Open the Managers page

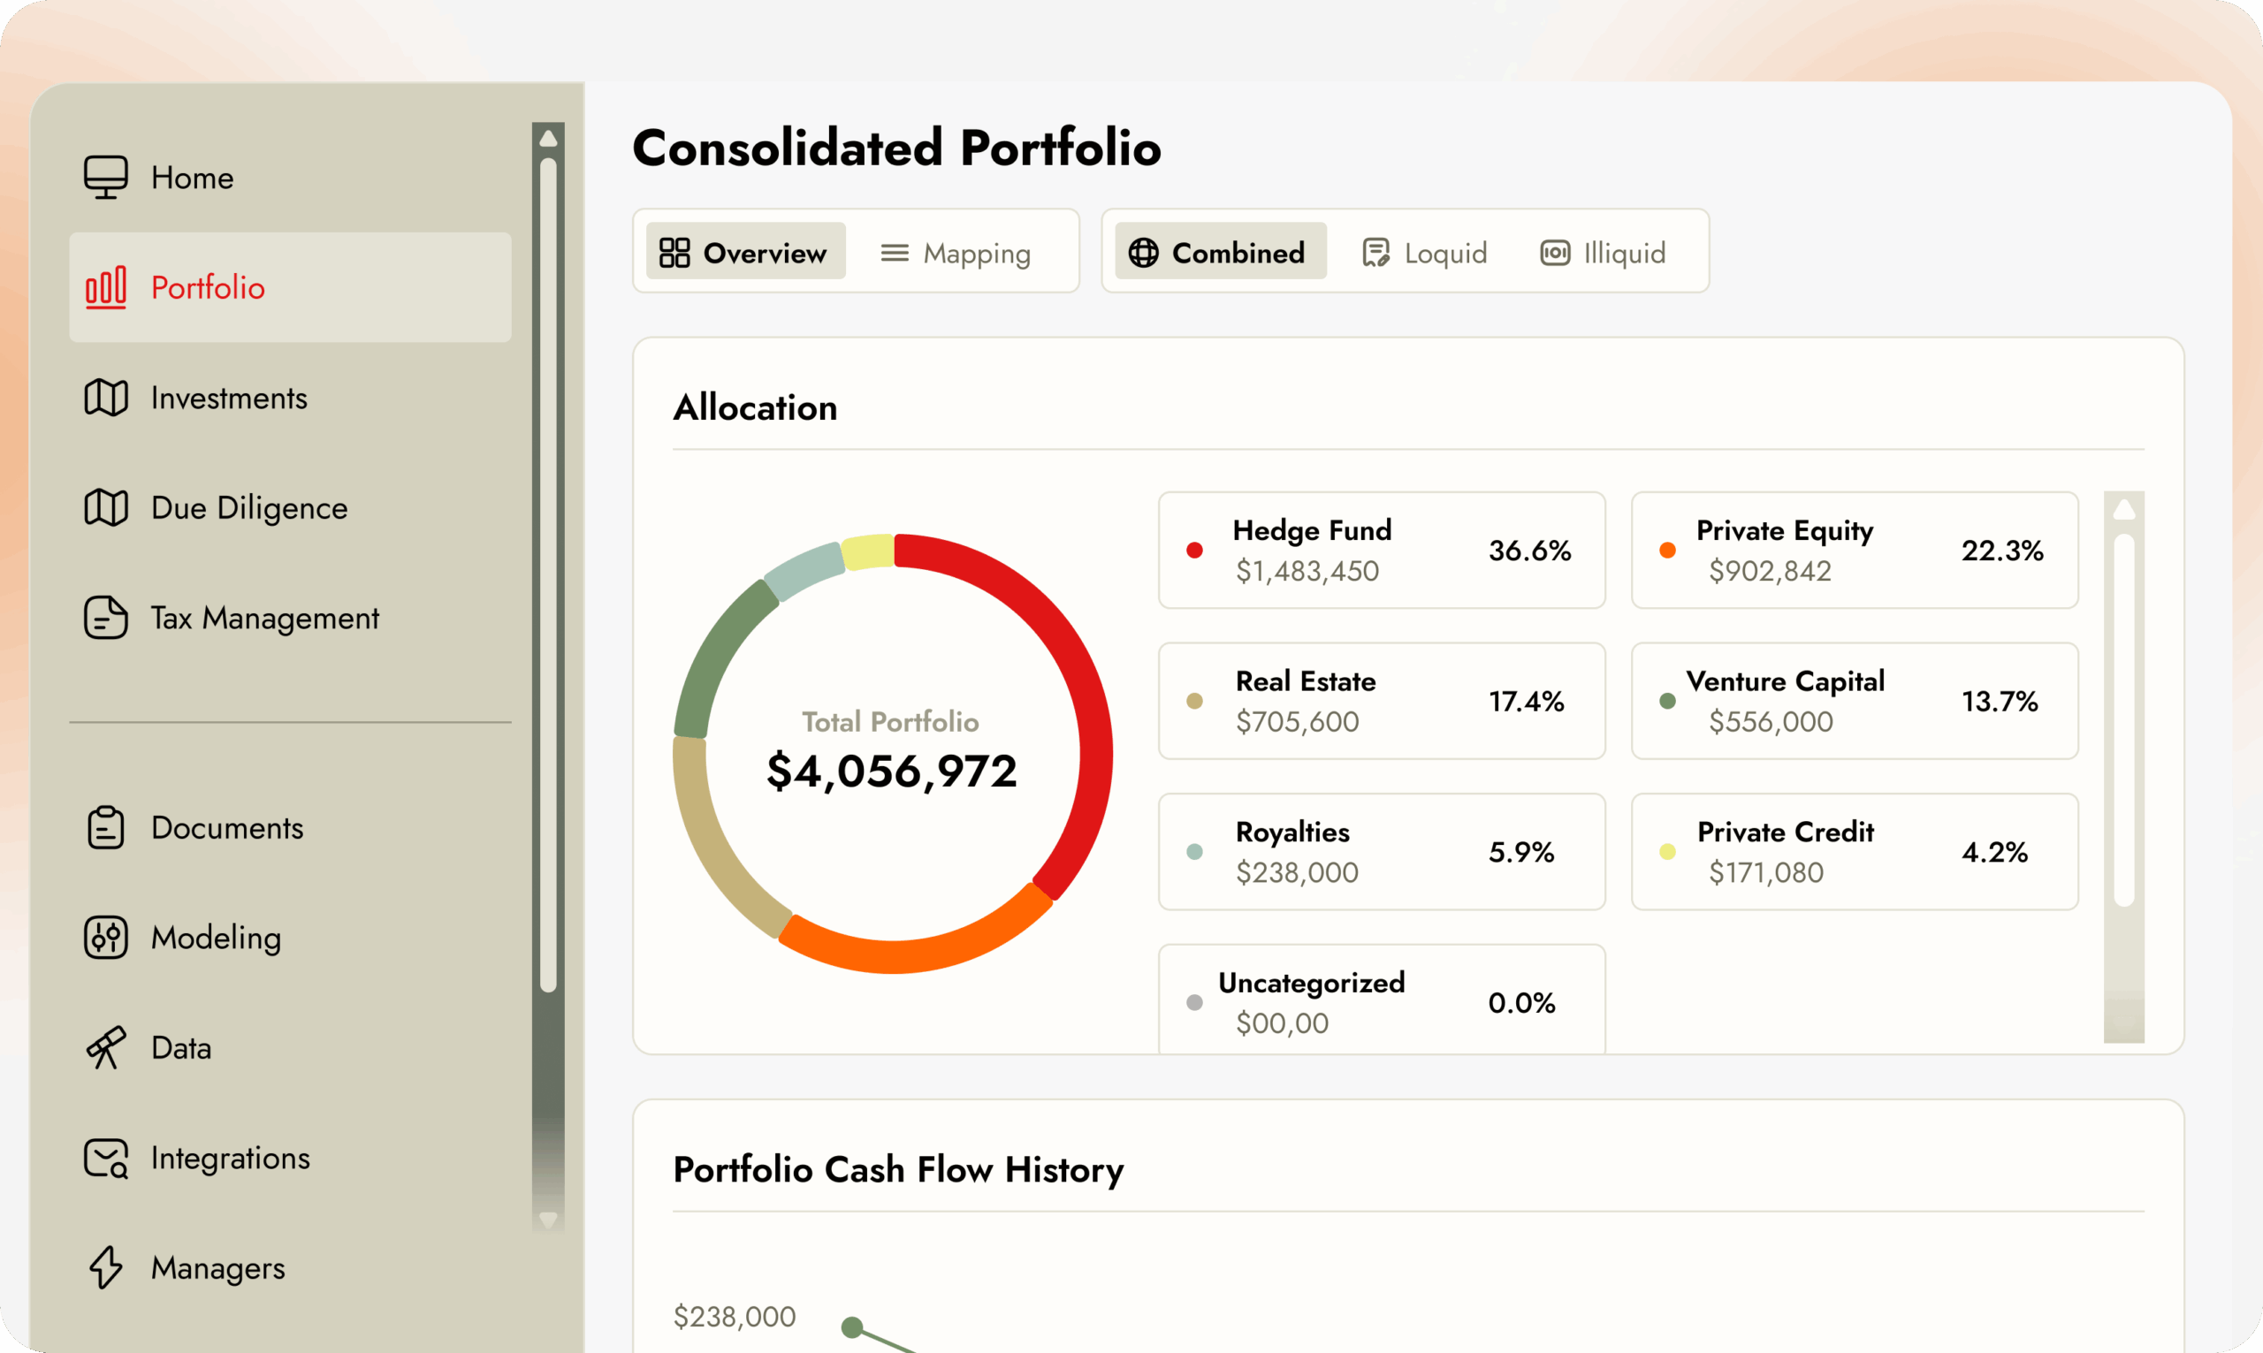[290, 1267]
